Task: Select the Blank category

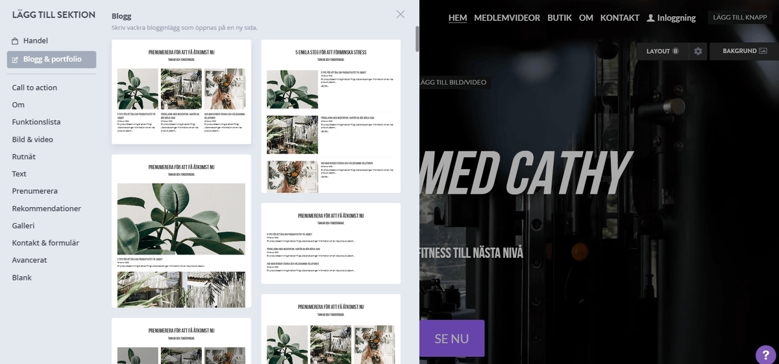Action: (x=21, y=277)
